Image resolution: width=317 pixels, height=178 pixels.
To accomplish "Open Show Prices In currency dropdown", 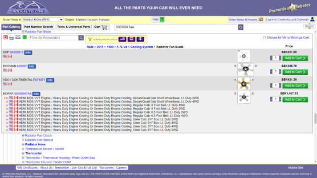I will [x=43, y=20].
